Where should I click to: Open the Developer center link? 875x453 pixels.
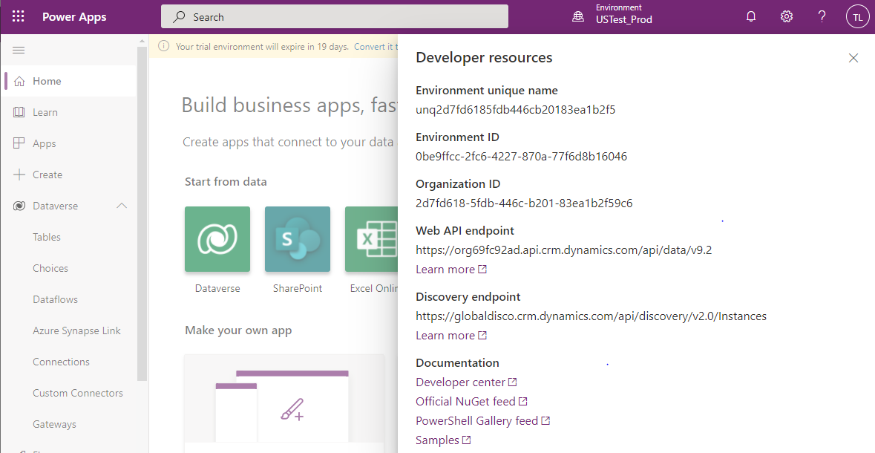(x=466, y=382)
